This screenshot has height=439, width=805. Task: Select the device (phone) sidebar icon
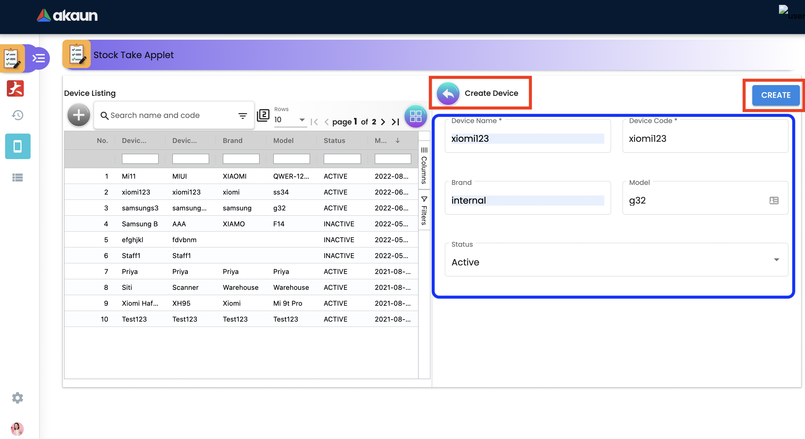point(18,146)
